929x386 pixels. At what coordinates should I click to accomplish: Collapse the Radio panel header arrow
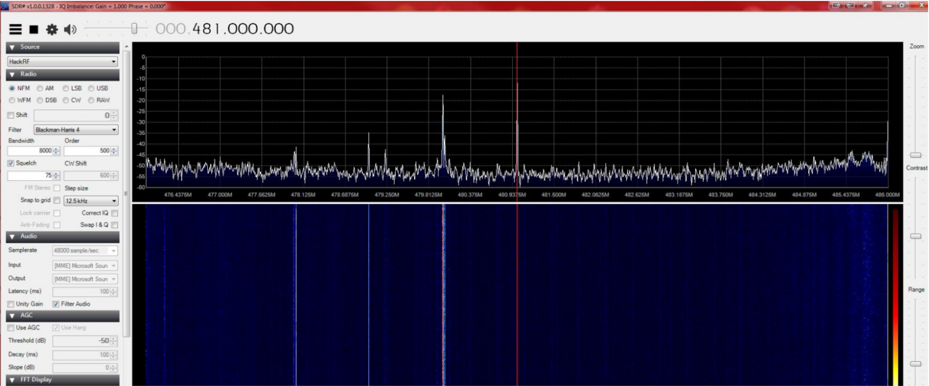[x=14, y=74]
